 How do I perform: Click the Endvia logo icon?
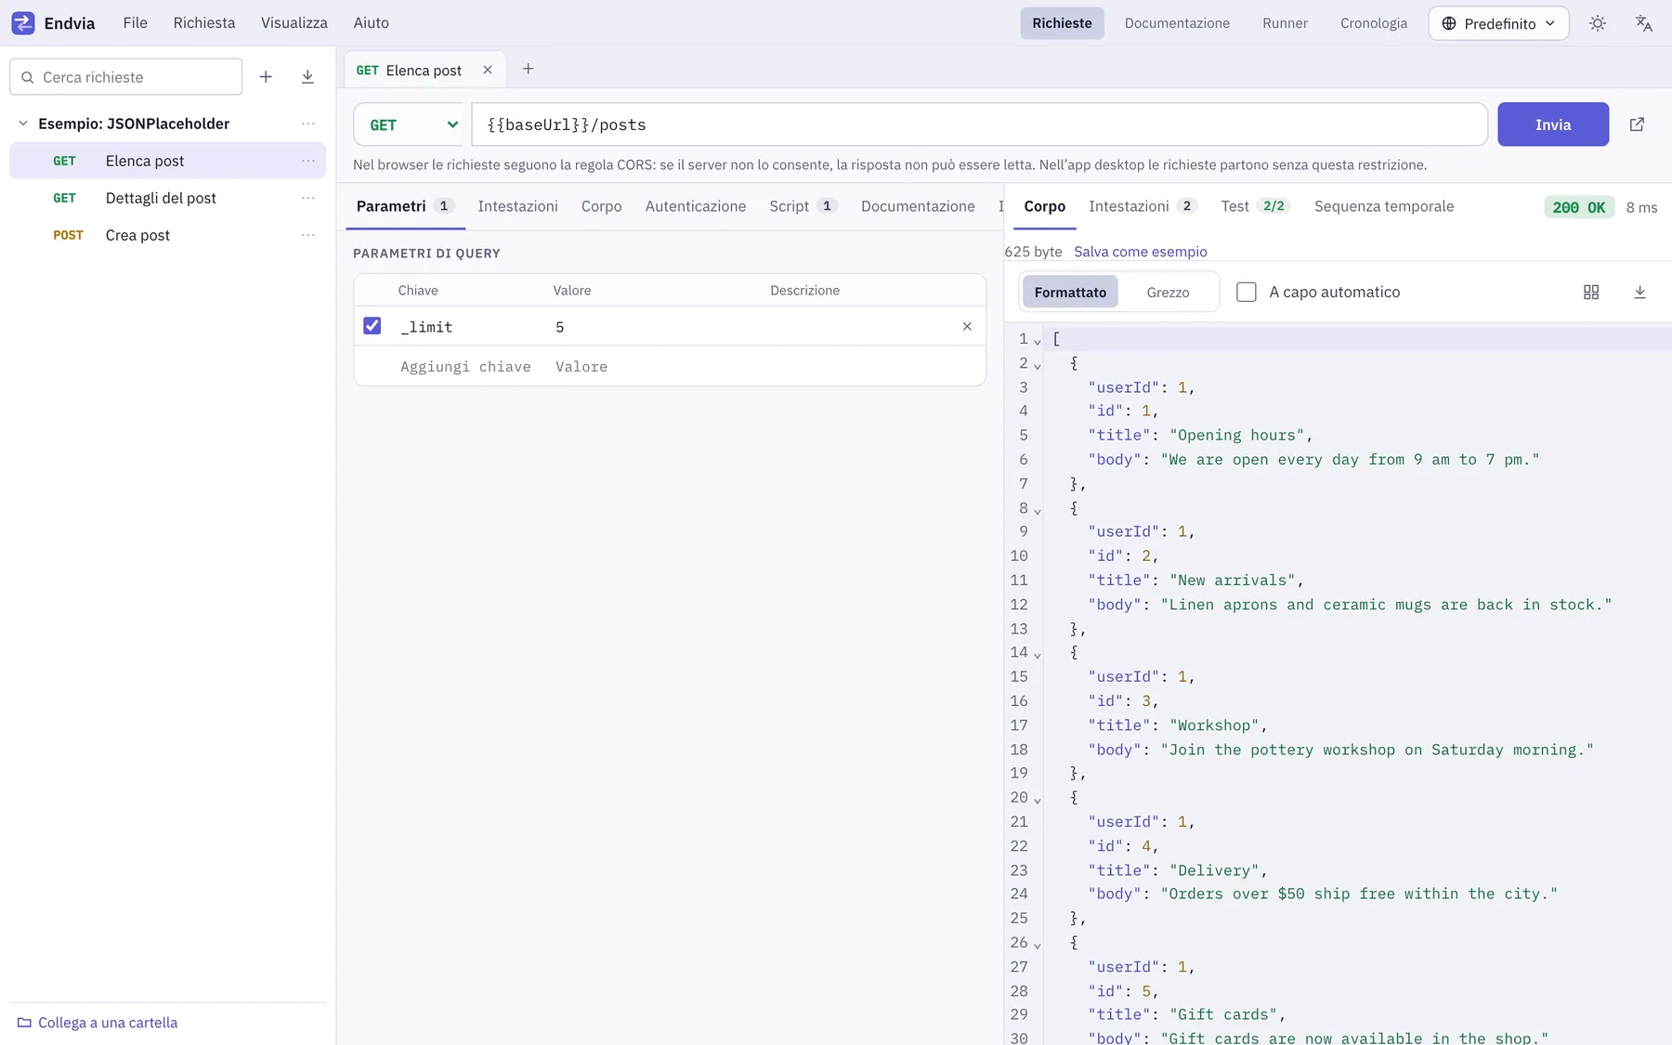[23, 23]
